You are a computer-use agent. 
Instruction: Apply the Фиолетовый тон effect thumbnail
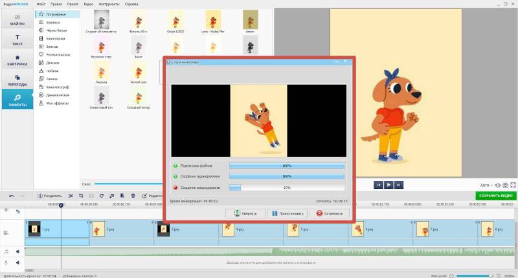[x=102, y=96]
